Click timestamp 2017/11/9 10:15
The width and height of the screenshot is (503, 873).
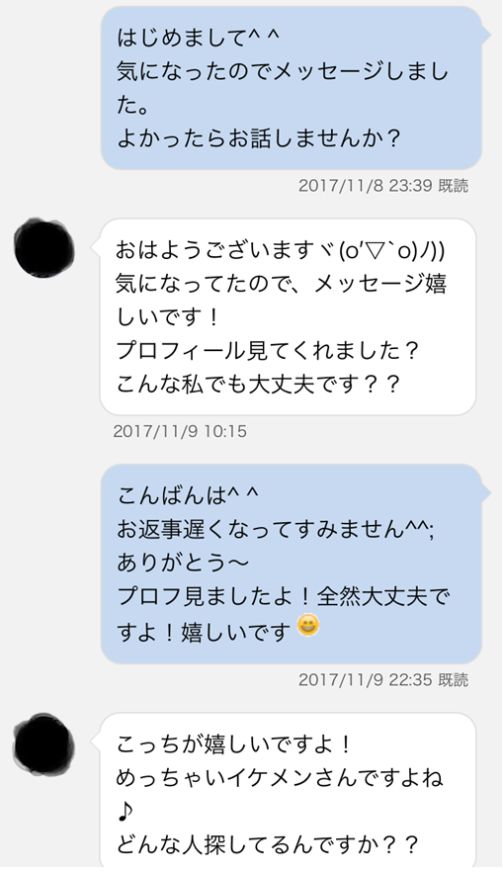(180, 431)
